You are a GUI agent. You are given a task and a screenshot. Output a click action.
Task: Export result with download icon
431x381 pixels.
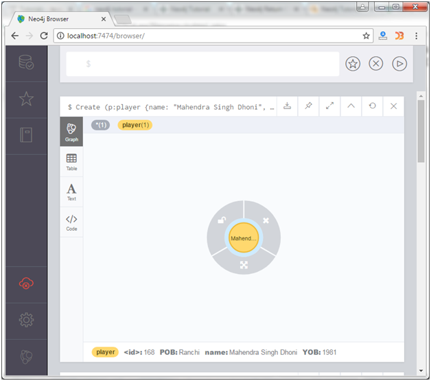tap(287, 106)
